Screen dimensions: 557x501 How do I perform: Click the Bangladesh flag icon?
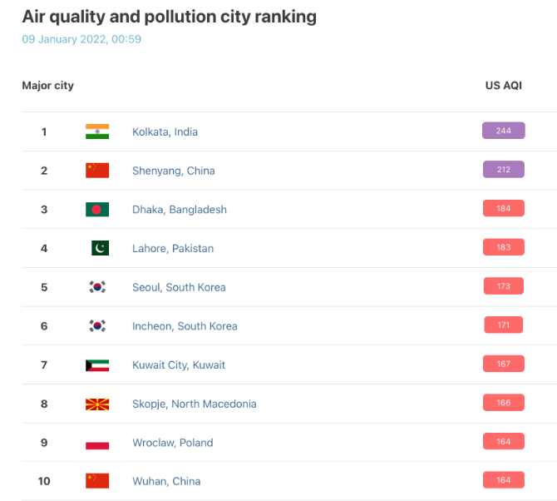pos(97,209)
